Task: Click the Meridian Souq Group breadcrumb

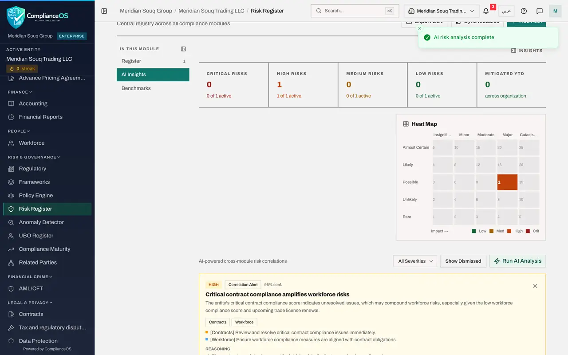Action: [x=146, y=11]
